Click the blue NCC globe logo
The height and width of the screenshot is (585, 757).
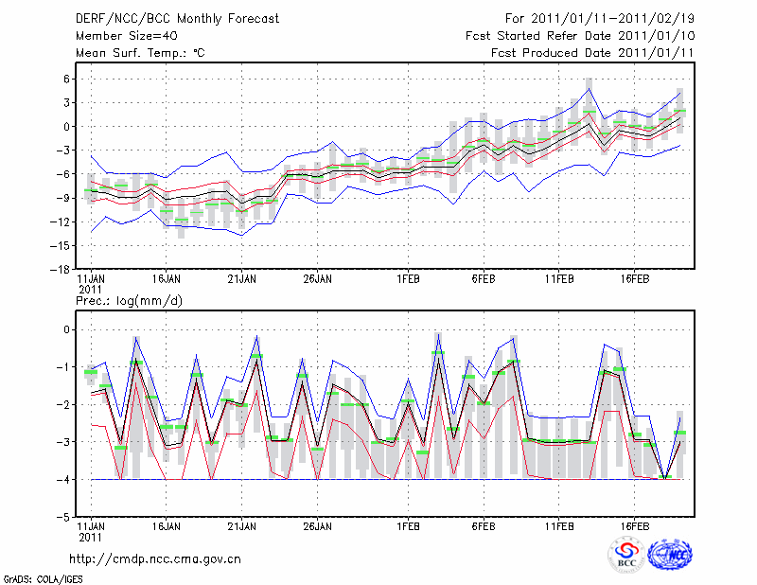tap(669, 557)
